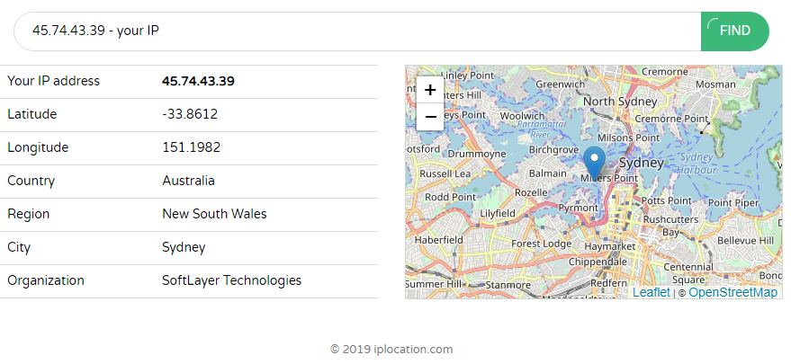Click the Mosman label on the map
The height and width of the screenshot is (364, 791).
tap(715, 84)
